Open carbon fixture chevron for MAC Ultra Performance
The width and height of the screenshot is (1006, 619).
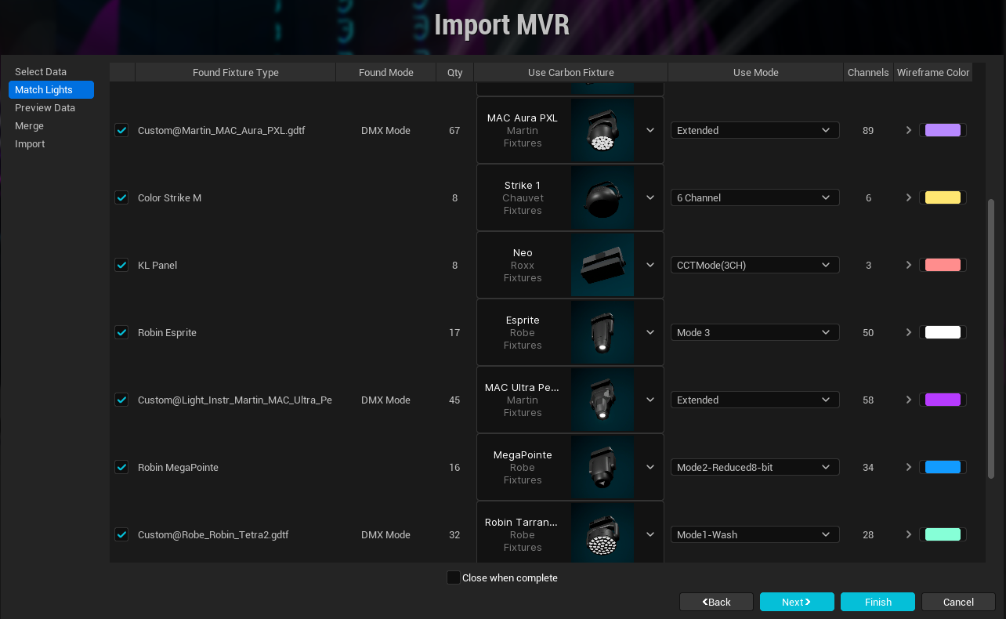click(650, 400)
